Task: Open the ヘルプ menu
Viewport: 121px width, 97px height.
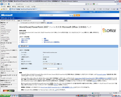Action: [33, 7]
